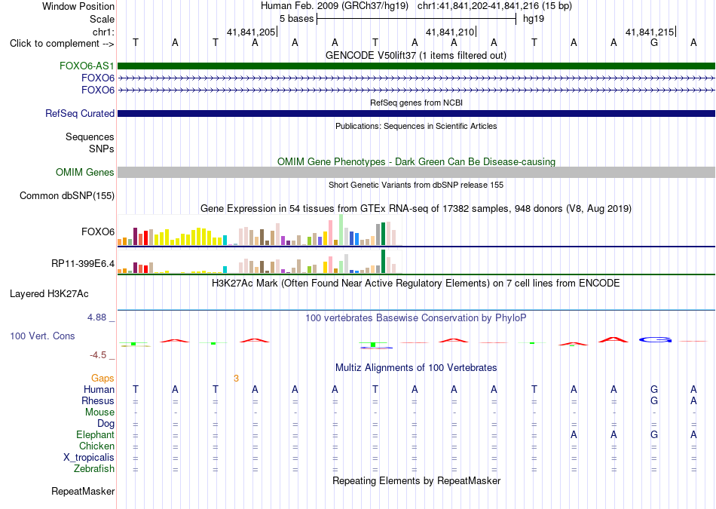
Task: Click the G base in the reference sequence row
Action: tap(654, 43)
